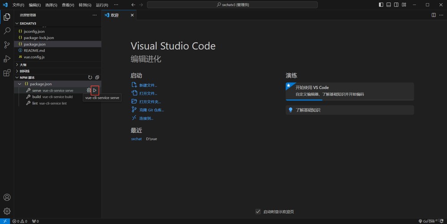Open the Accounts menu icon
The height and width of the screenshot is (224, 447).
coord(7,197)
